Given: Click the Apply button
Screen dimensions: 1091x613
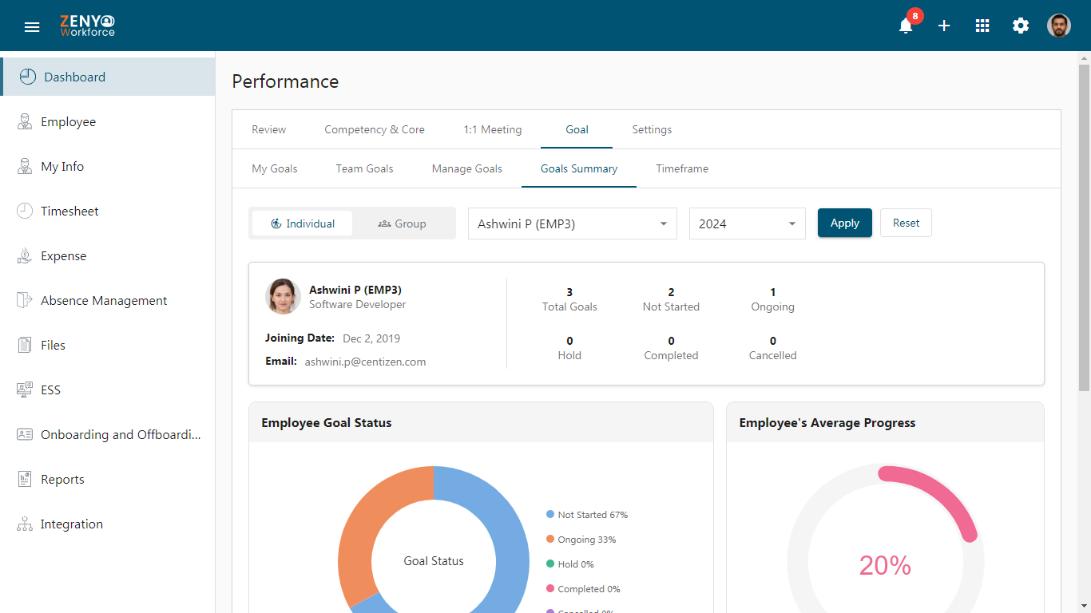Looking at the screenshot, I should [845, 223].
